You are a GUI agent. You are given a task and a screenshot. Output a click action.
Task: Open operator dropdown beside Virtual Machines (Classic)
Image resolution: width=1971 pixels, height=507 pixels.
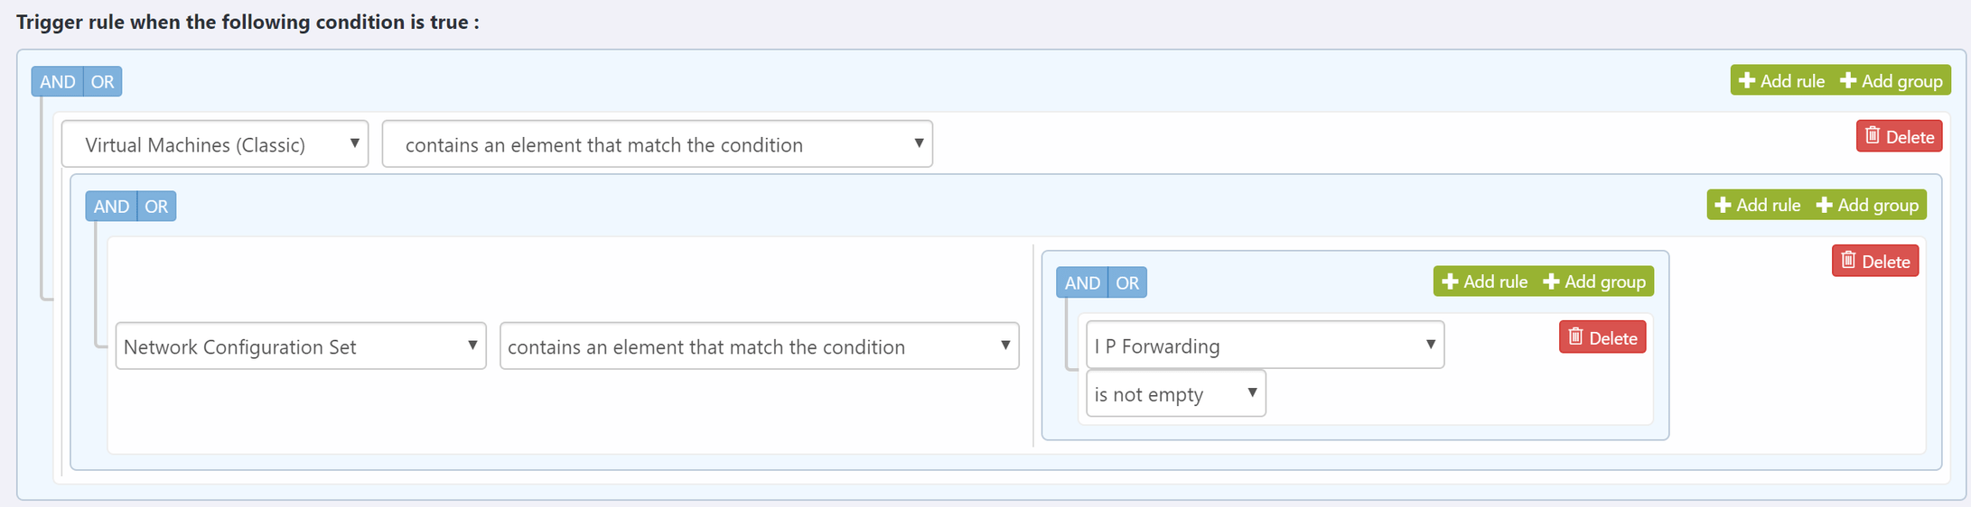coord(658,144)
